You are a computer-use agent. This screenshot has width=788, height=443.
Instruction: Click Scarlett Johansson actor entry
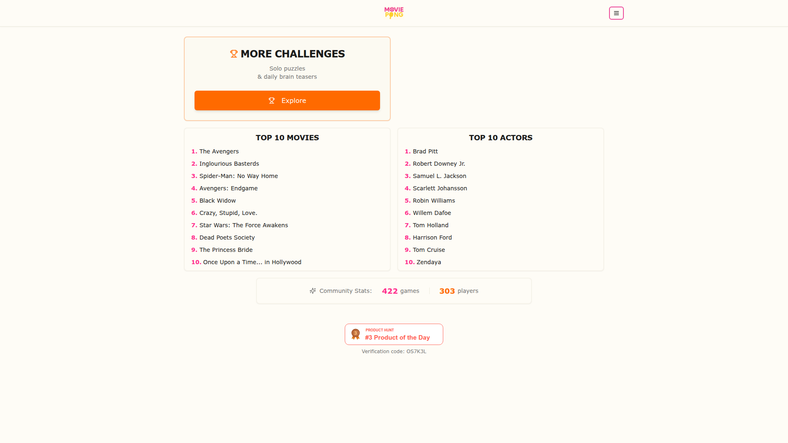click(440, 188)
